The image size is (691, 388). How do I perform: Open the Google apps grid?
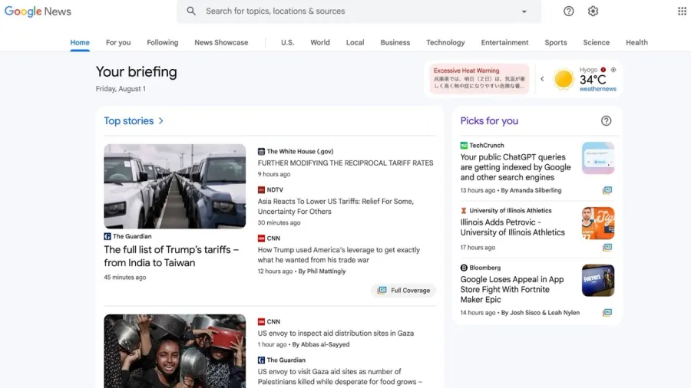point(682,11)
